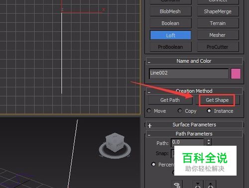Select the white vertical line in the top viewport
Image resolution: width=249 pixels, height=188 pixels.
pyautogui.click(x=62, y=53)
